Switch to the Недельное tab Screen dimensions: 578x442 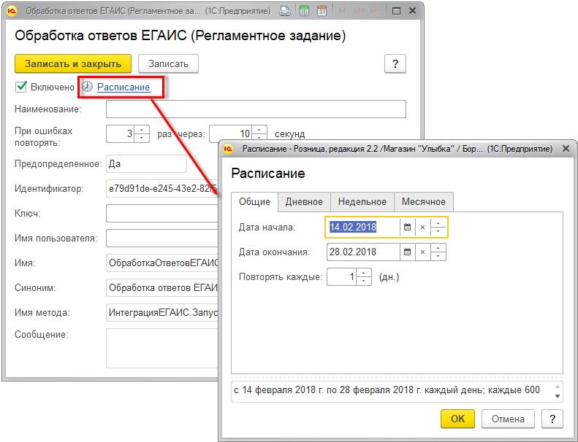pyautogui.click(x=362, y=202)
